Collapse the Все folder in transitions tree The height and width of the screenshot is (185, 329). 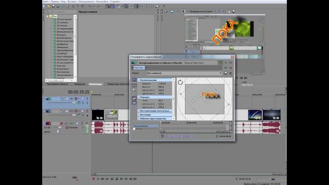[x=47, y=16]
